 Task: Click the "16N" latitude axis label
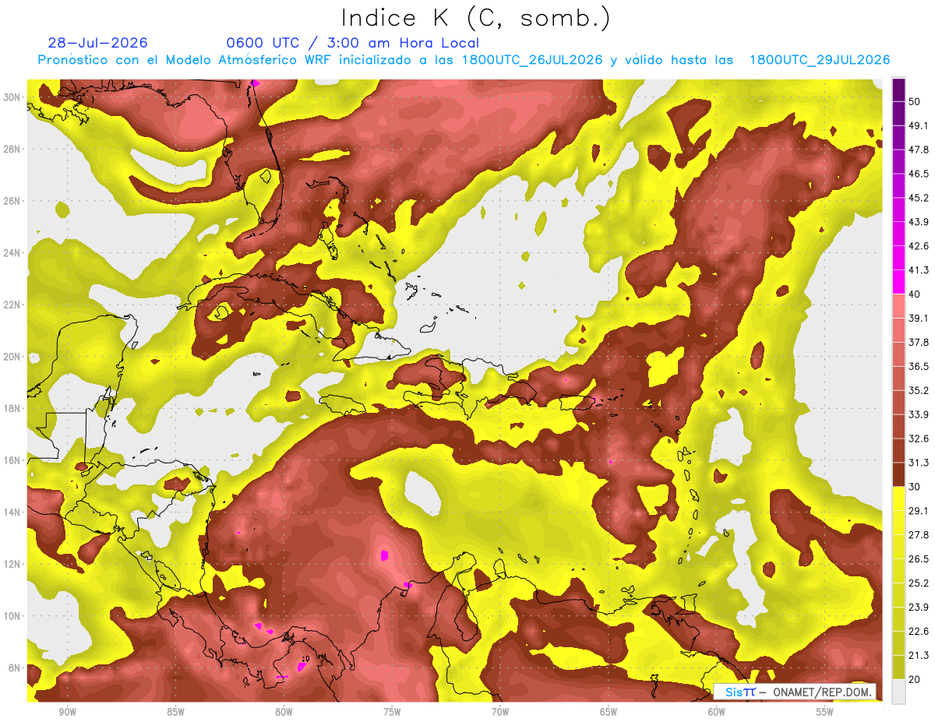pos(12,460)
